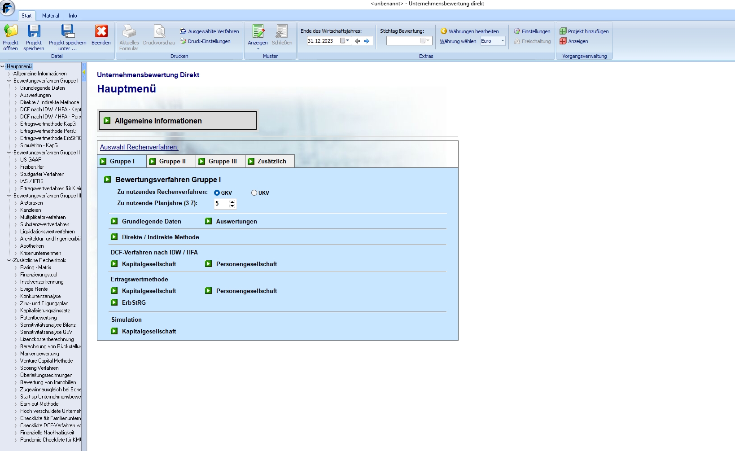
Task: Collapse Bewertungsverfahren Gruppe III in the tree
Action: 9,196
